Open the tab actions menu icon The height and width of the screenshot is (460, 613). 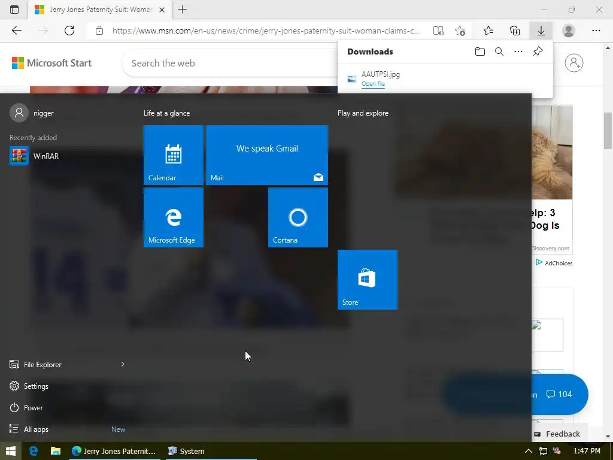pos(14,10)
